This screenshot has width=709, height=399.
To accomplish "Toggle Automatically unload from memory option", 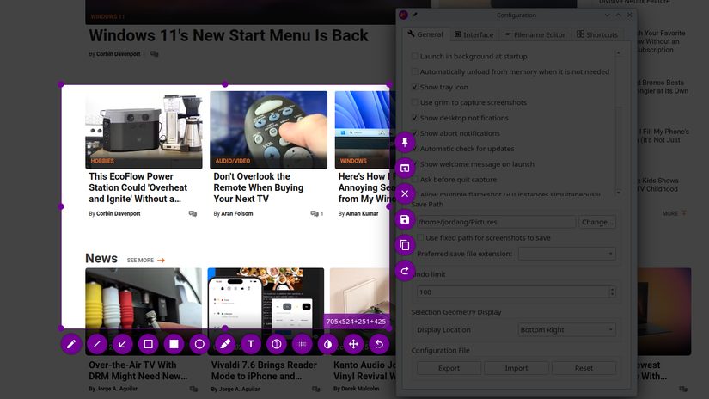I will pyautogui.click(x=414, y=71).
